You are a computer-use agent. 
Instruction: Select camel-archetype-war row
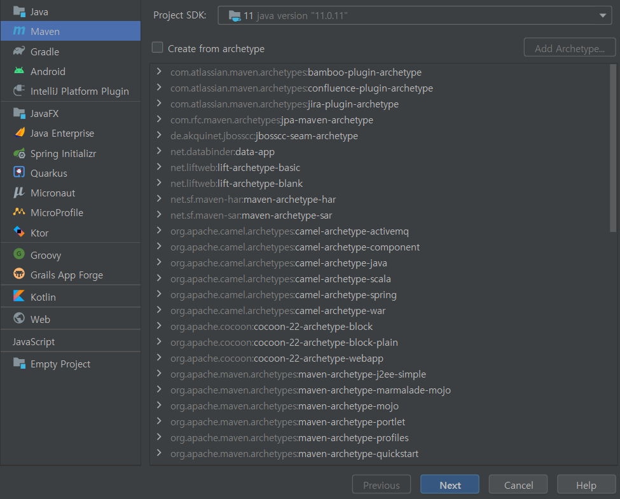[x=380, y=310]
